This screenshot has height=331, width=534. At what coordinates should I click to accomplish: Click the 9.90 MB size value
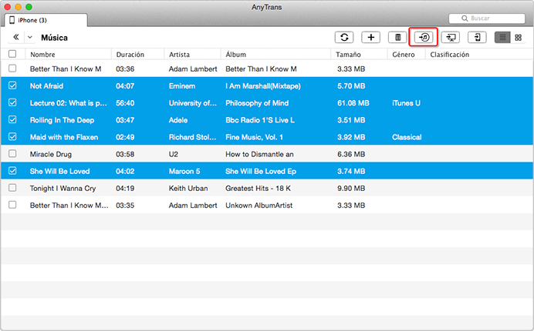[351, 189]
